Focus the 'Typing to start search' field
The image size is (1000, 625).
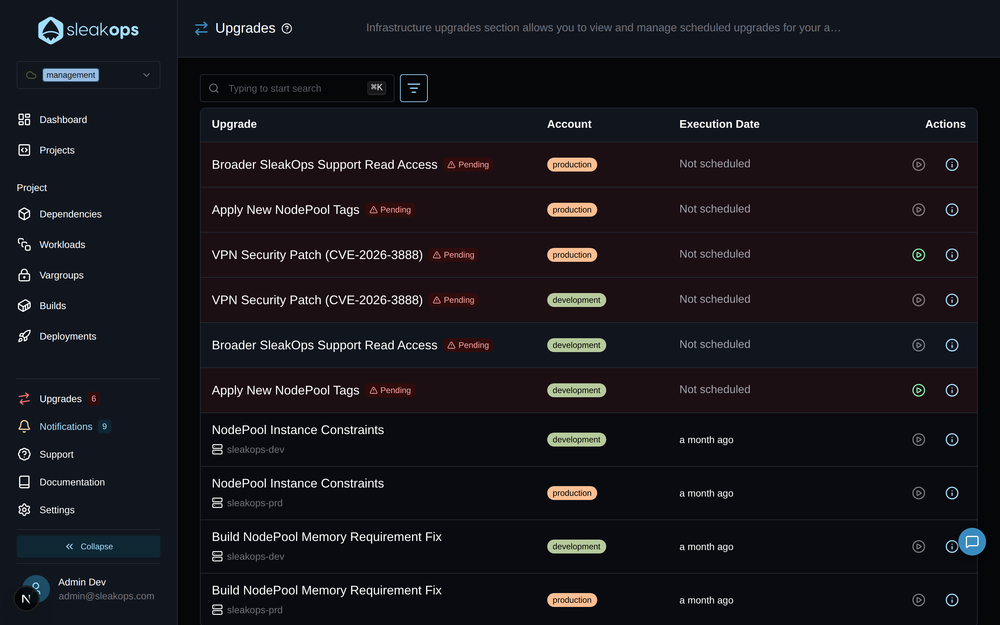coord(297,88)
